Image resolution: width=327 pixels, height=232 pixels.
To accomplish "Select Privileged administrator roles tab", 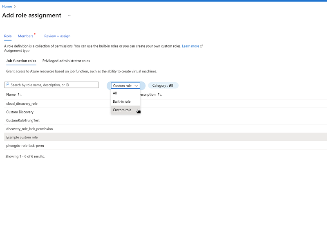I will 66,61.
